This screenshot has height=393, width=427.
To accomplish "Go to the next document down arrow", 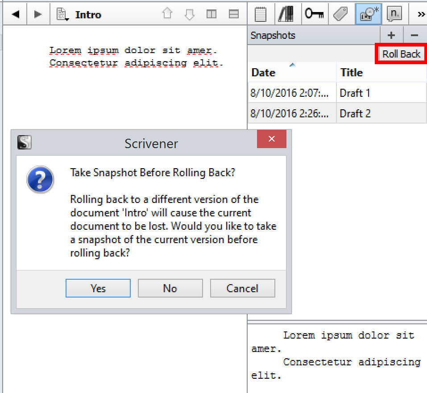I will pos(190,14).
